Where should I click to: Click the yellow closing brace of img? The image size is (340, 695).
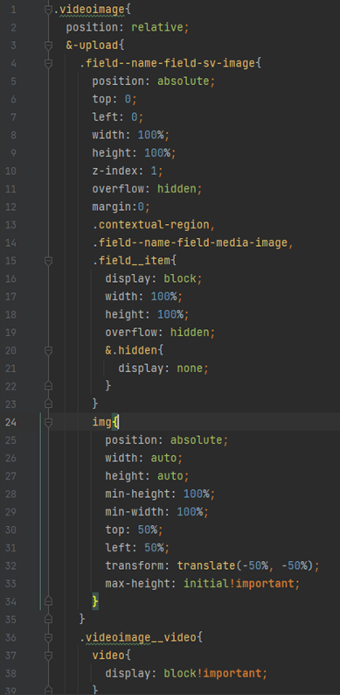click(95, 601)
